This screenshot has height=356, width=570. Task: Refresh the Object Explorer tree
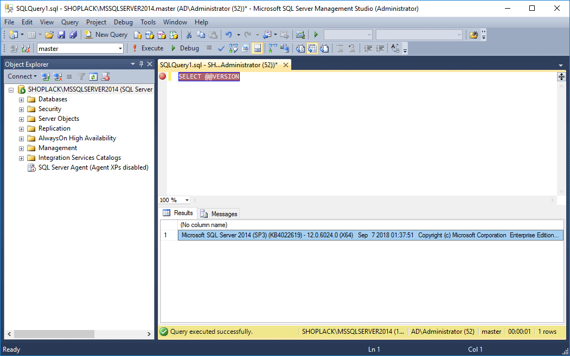click(93, 76)
